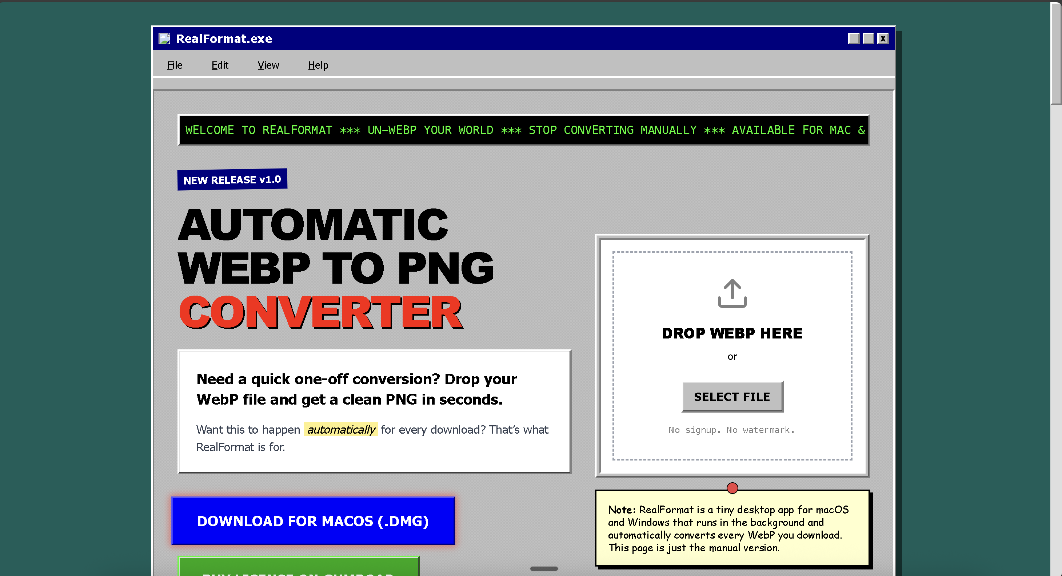Open the Help menu
The height and width of the screenshot is (576, 1062).
[318, 65]
